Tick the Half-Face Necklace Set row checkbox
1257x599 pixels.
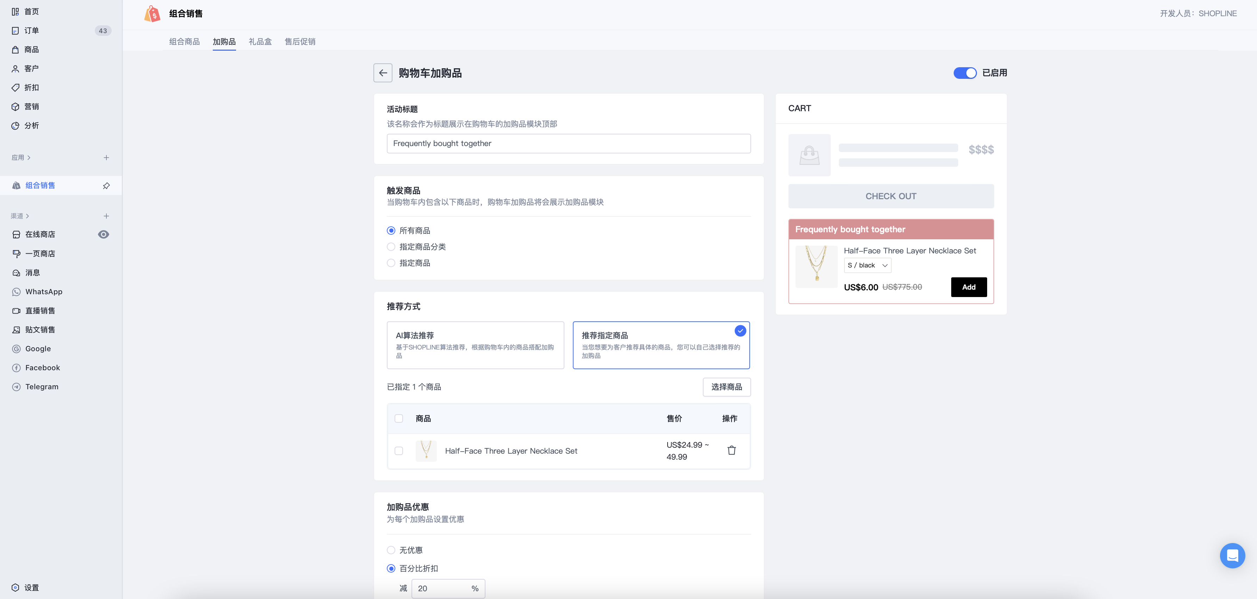pyautogui.click(x=399, y=451)
